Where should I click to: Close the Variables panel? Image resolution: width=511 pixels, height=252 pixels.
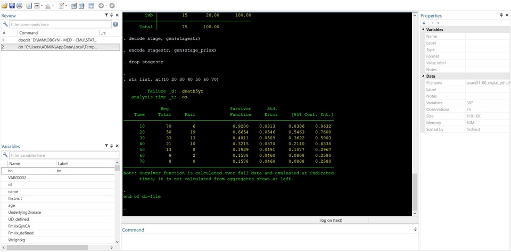pos(117,146)
